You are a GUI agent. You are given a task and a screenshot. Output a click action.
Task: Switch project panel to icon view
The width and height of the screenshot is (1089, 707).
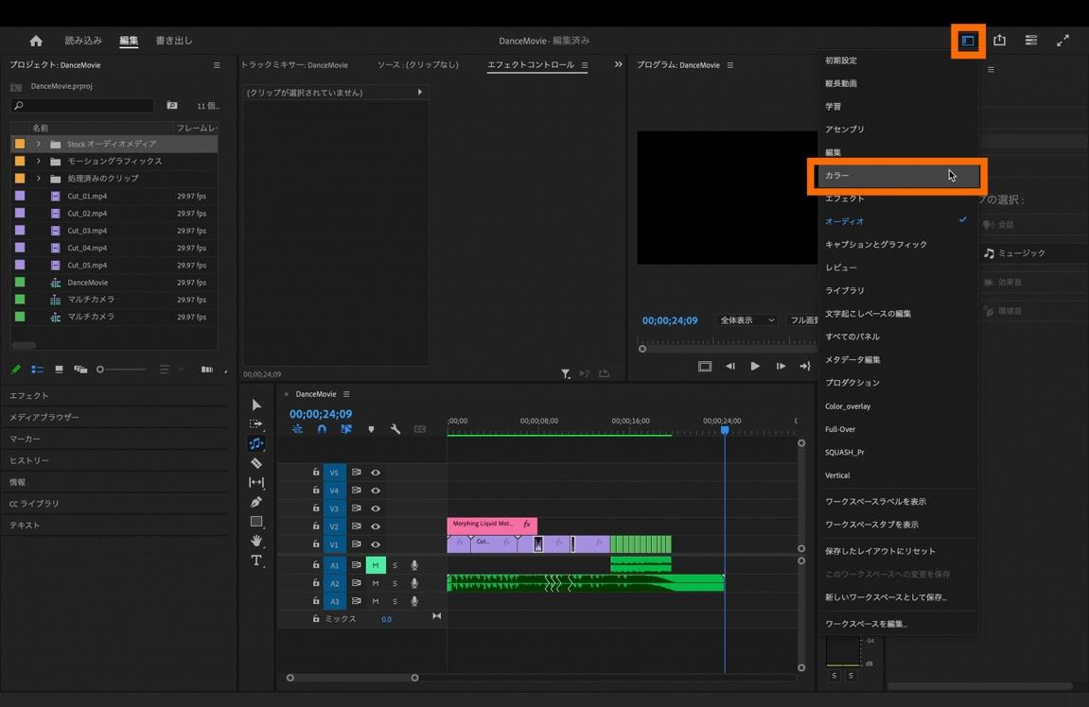tap(59, 370)
